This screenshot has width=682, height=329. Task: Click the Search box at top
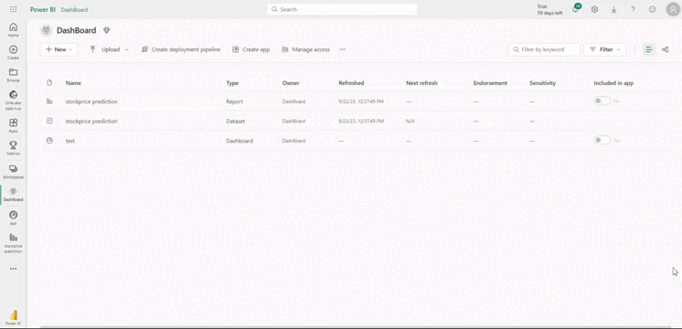coord(342,9)
